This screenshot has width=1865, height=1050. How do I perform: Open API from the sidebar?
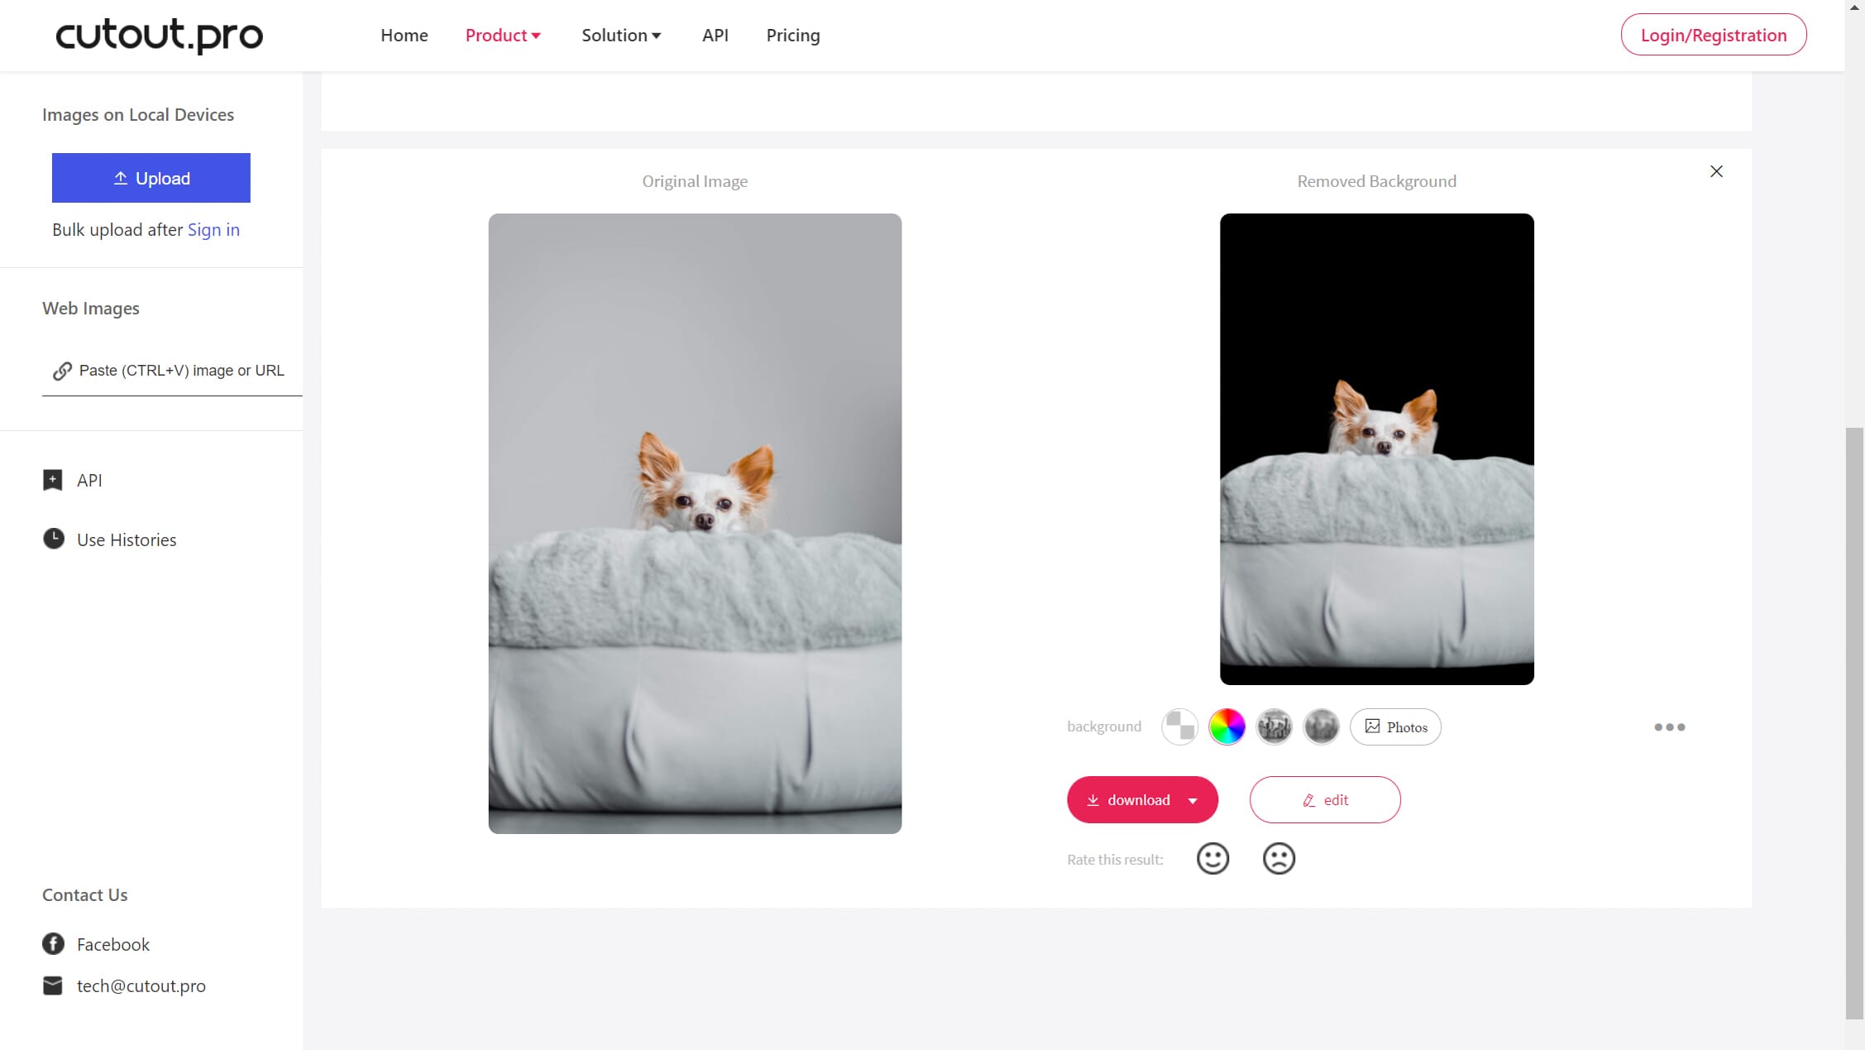click(x=89, y=480)
